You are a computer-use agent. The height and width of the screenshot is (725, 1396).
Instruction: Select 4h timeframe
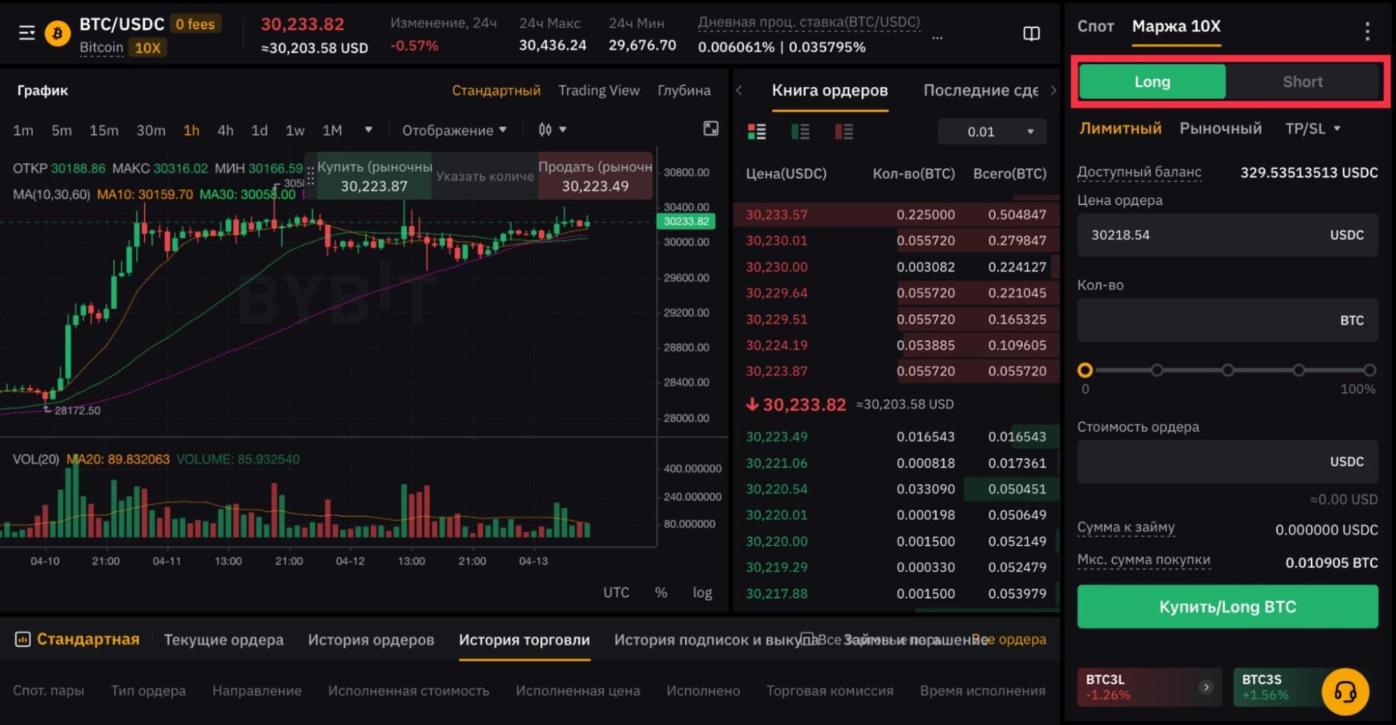click(225, 130)
